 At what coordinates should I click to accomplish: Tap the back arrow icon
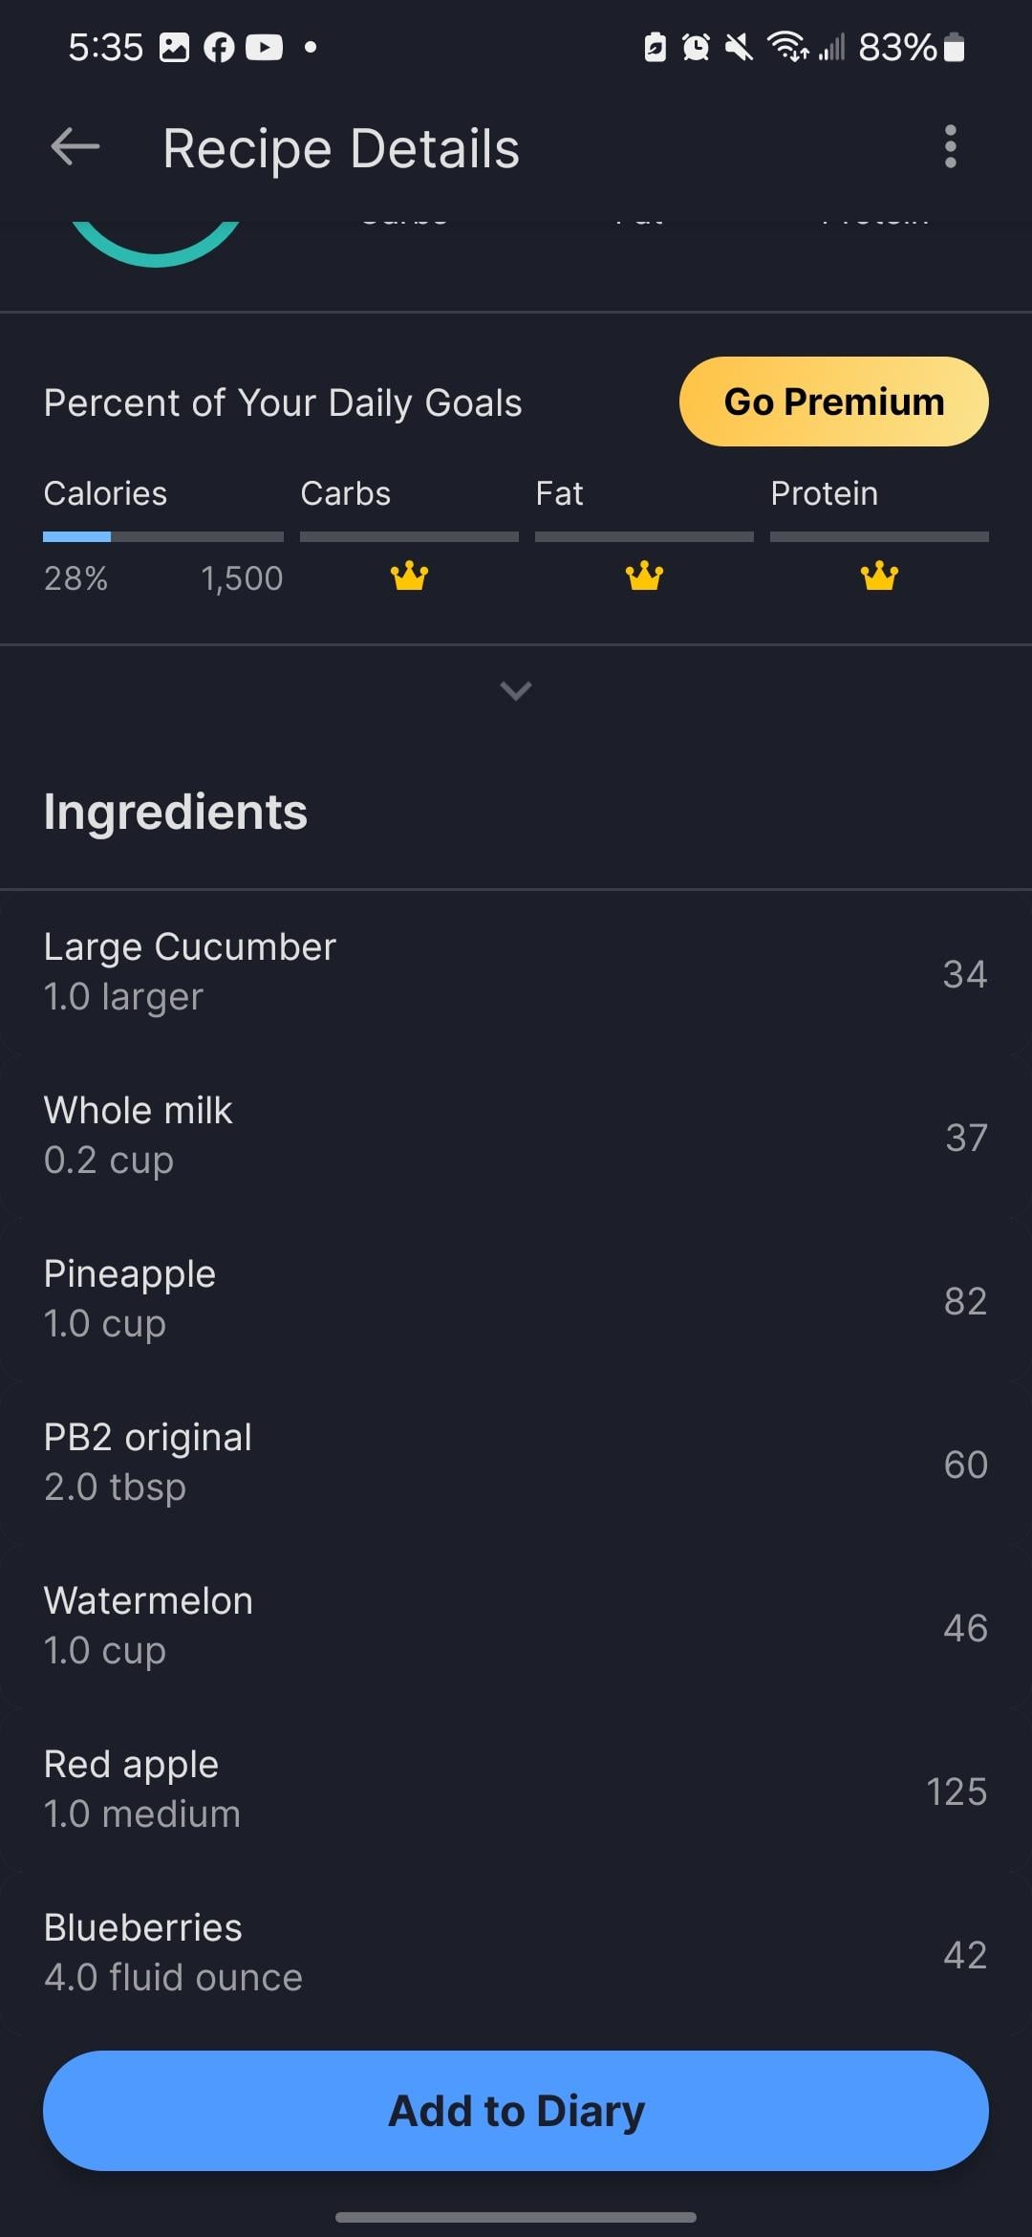click(x=75, y=147)
